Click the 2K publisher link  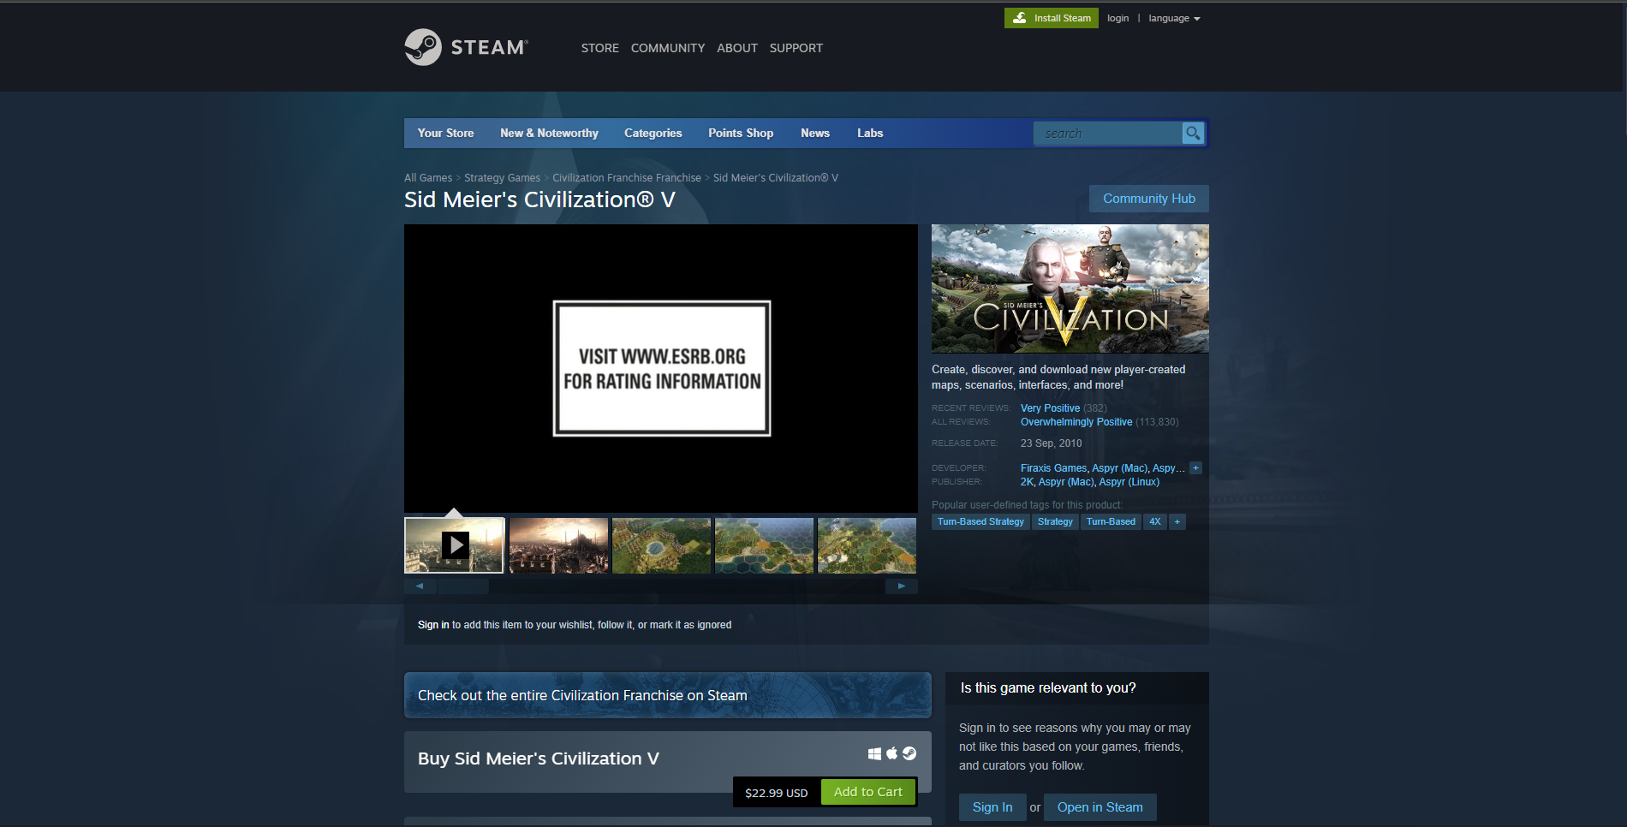click(x=1027, y=482)
